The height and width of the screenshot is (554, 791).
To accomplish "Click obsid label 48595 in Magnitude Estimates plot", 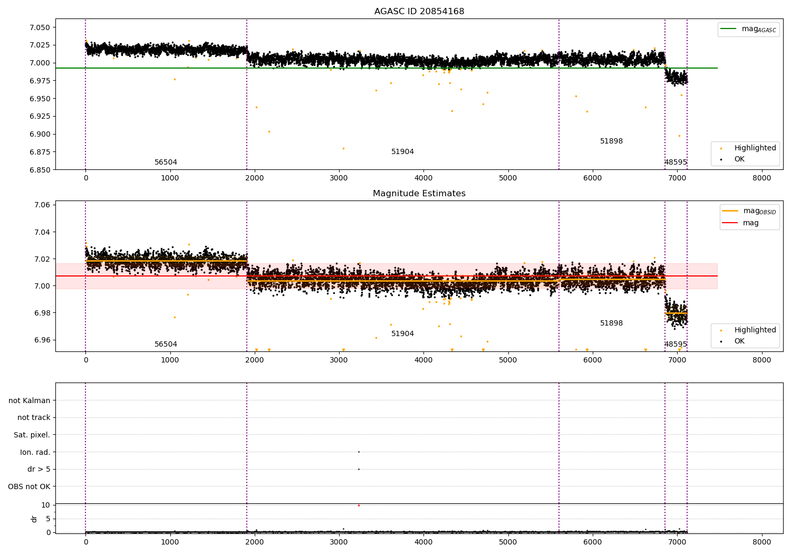I will [676, 345].
